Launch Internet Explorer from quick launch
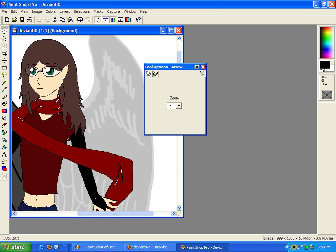This screenshot has height=252, width=336. point(42,247)
